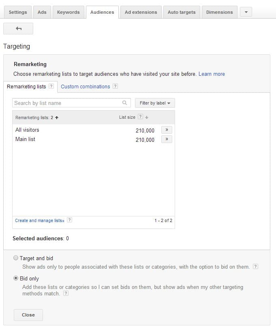Click the Close button

pos(28,315)
